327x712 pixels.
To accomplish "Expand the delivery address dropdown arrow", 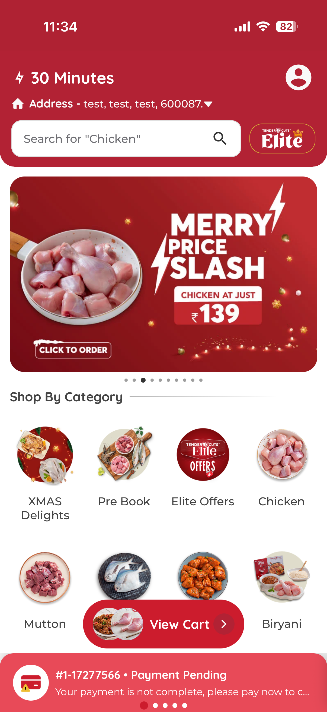I will tap(209, 104).
